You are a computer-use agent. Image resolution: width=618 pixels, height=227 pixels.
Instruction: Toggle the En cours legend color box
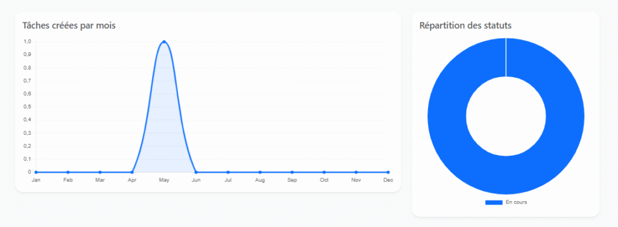(494, 202)
